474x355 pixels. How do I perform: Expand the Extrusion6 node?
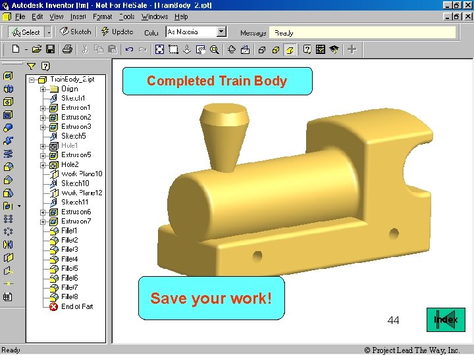(43, 212)
